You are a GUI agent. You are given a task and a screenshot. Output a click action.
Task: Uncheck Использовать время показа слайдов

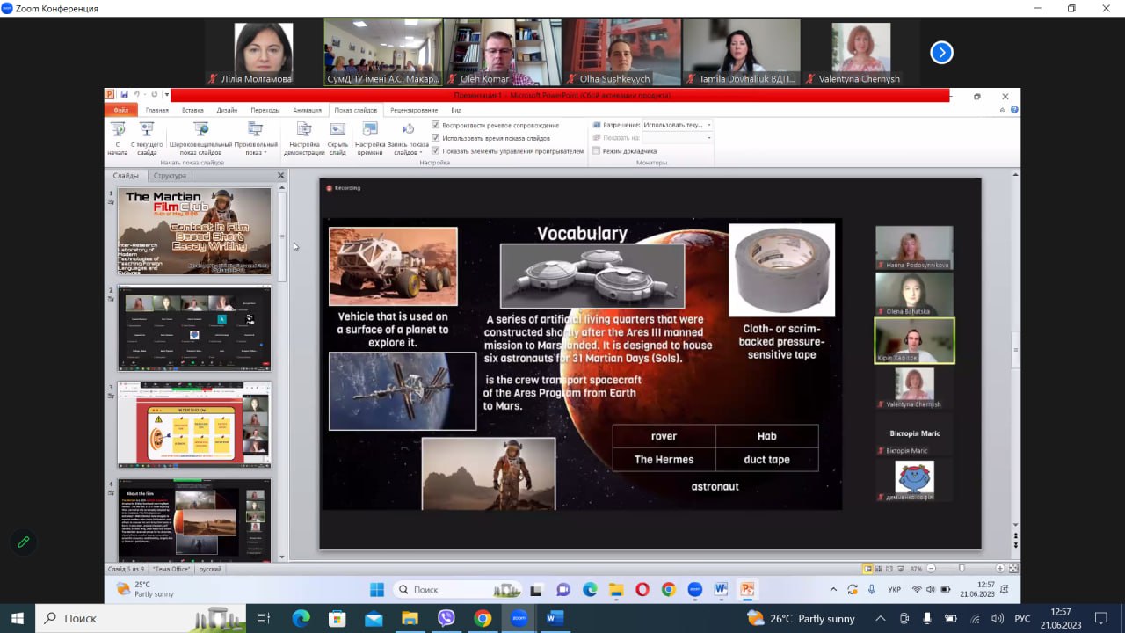pyautogui.click(x=436, y=138)
